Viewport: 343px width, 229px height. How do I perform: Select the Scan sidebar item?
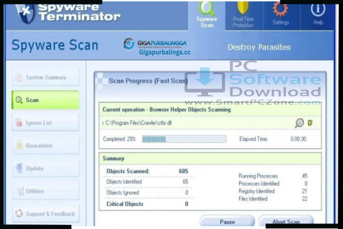(46, 100)
